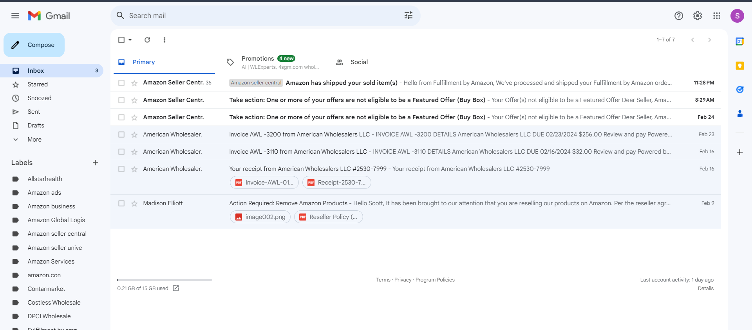
Task: Click the Gmail logo
Action: coord(49,16)
